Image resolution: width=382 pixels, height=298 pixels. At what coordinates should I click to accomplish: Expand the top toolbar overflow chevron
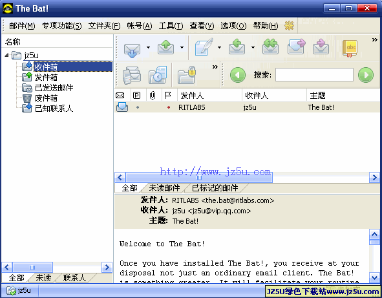coord(375,39)
